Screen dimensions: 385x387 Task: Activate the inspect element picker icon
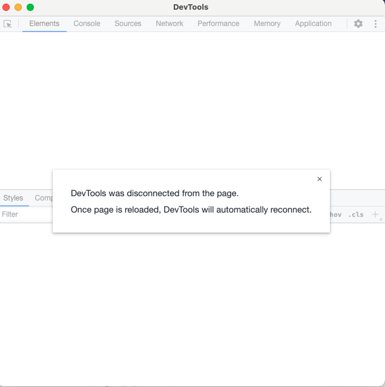[x=8, y=24]
